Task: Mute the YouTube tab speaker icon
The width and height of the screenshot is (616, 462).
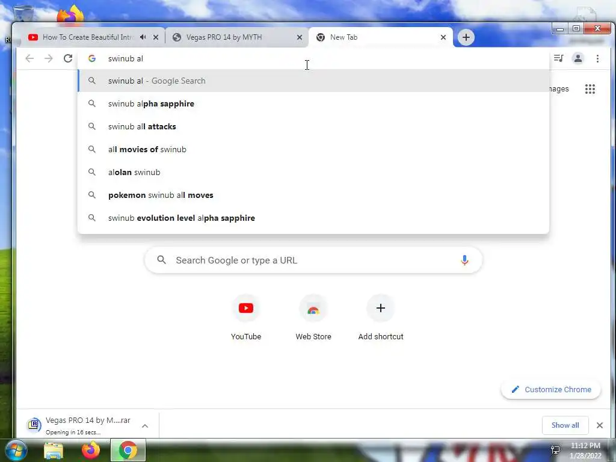Action: click(143, 37)
